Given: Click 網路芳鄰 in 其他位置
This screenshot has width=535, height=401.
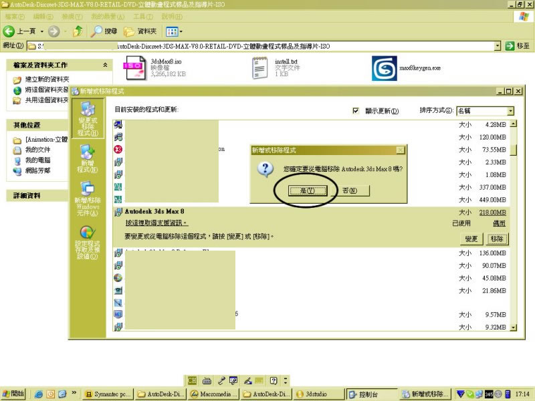Looking at the screenshot, I should coord(37,170).
